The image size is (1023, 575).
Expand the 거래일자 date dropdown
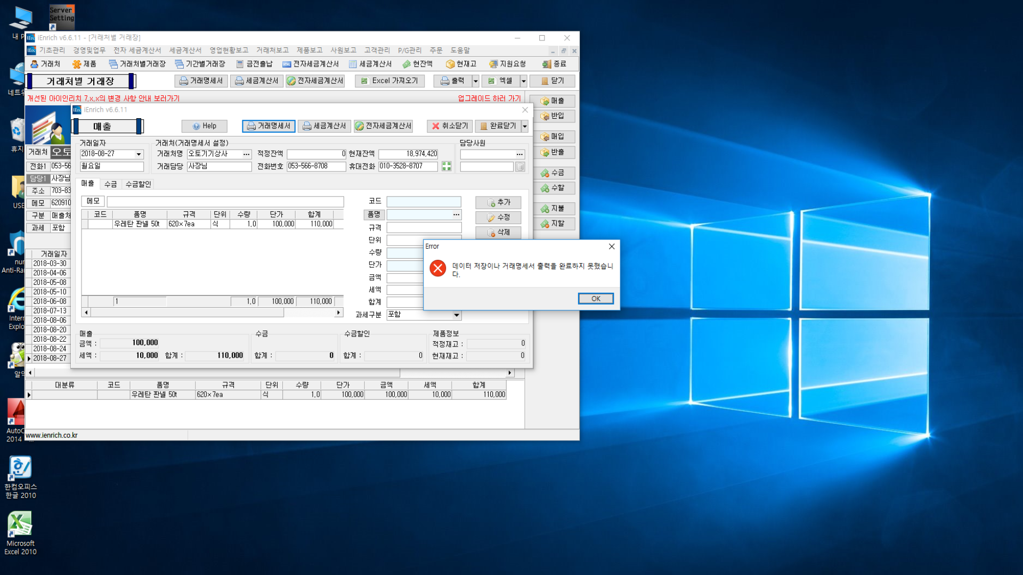pyautogui.click(x=139, y=154)
